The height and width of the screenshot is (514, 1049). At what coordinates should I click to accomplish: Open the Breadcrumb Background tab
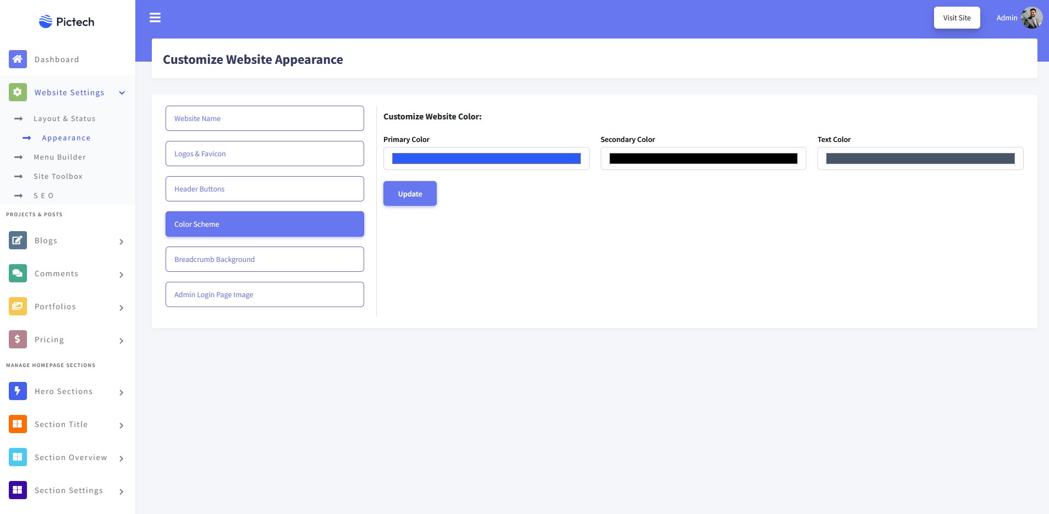(x=265, y=259)
